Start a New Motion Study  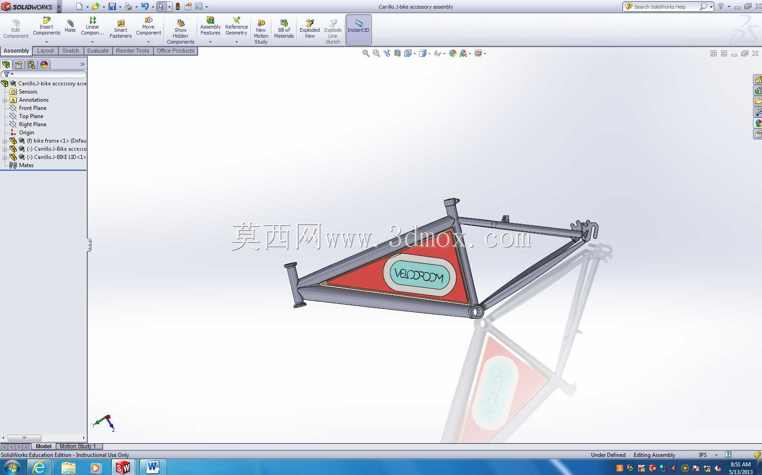click(261, 32)
